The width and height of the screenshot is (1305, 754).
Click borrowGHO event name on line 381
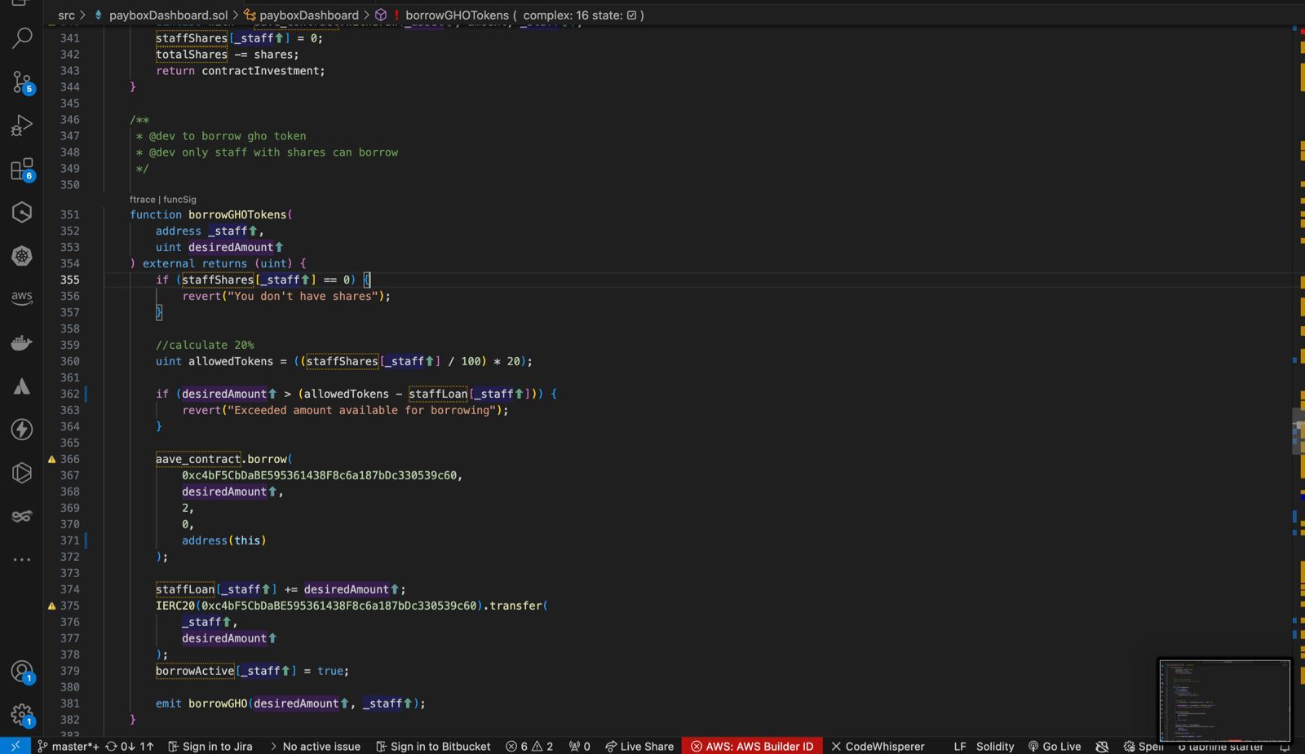coord(218,703)
